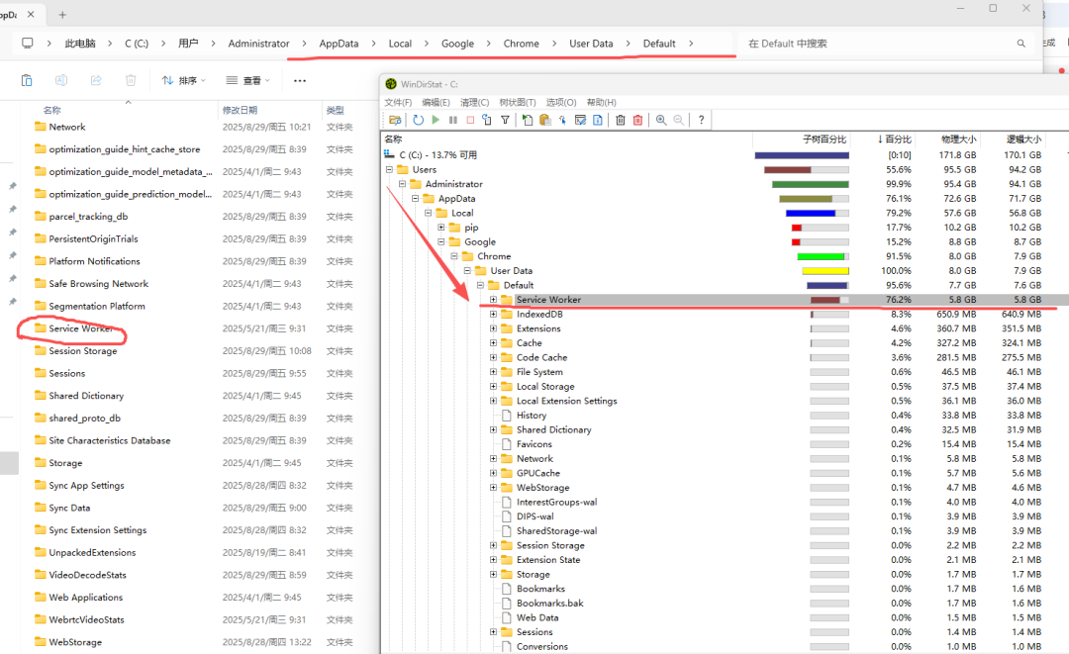The image size is (1069, 654).
Task: Click the select drive folder icon
Action: [x=395, y=120]
